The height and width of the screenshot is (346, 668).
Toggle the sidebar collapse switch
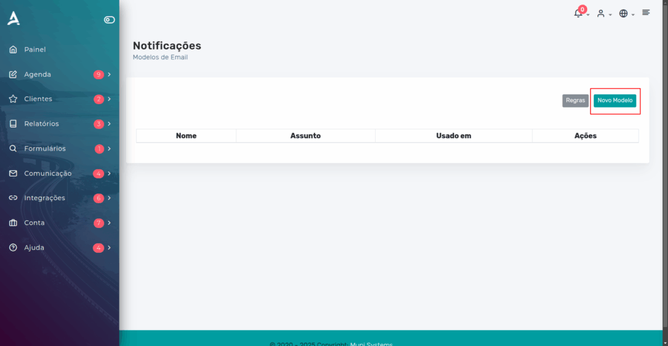click(110, 20)
